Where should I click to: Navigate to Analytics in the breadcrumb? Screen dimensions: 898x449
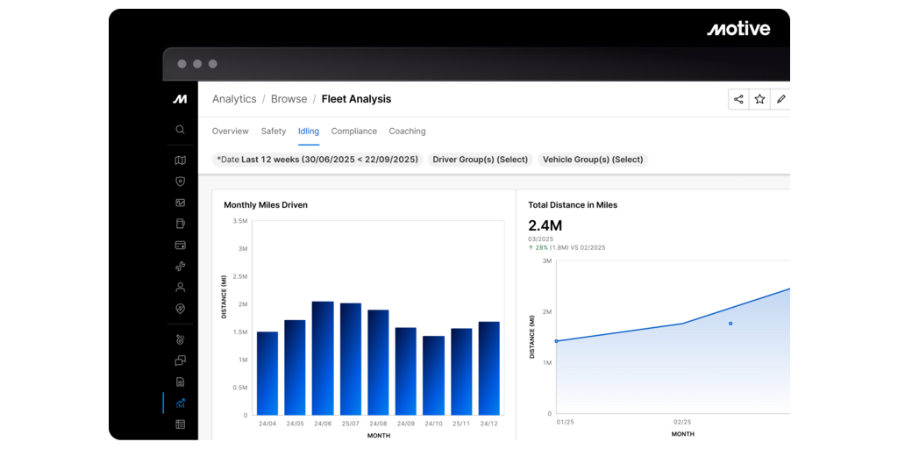pyautogui.click(x=234, y=99)
